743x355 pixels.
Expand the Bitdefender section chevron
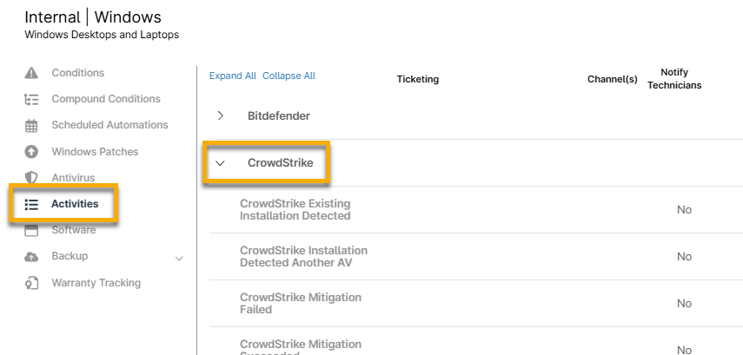[221, 115]
